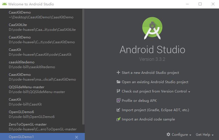
Task: Click the Configure gear icon
Action: (168, 134)
